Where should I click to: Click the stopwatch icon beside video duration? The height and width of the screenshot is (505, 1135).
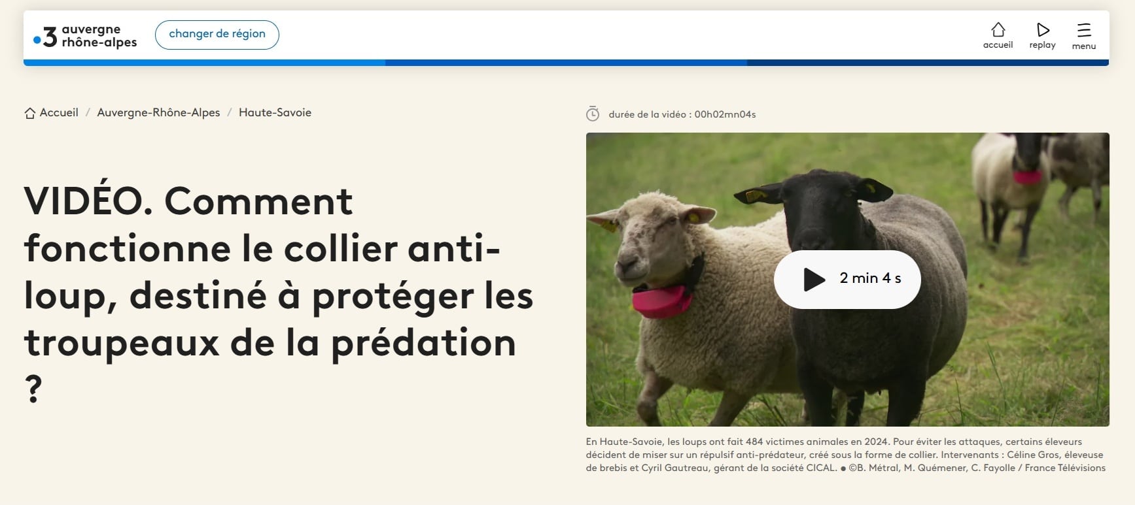[593, 114]
